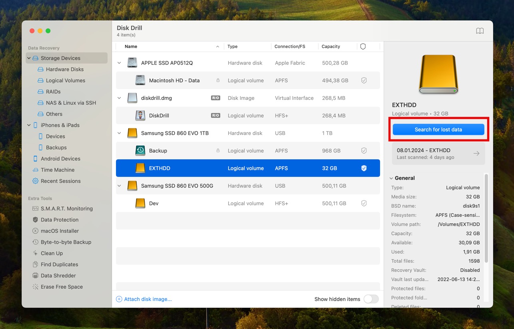Collapse the General info section
Image resolution: width=514 pixels, height=329 pixels.
391,178
